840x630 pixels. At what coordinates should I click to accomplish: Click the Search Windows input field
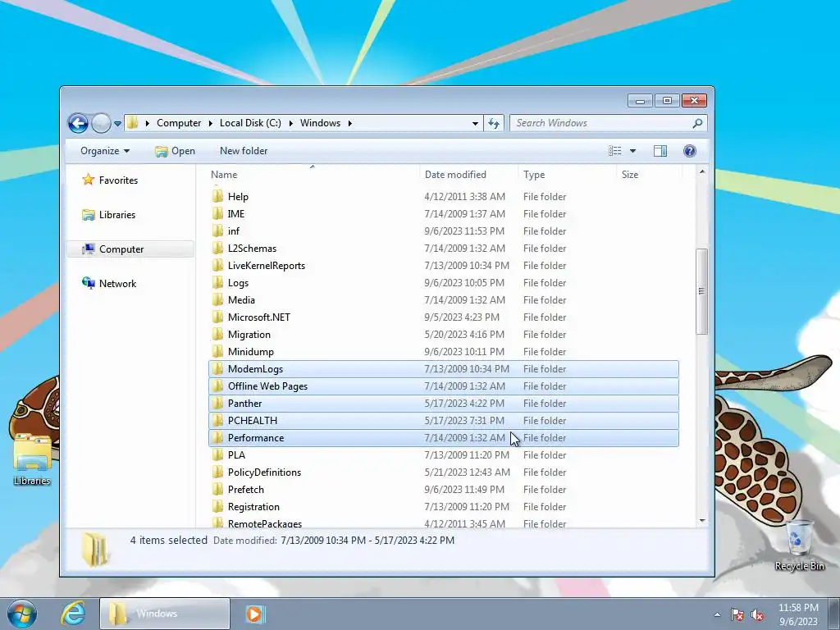click(600, 123)
